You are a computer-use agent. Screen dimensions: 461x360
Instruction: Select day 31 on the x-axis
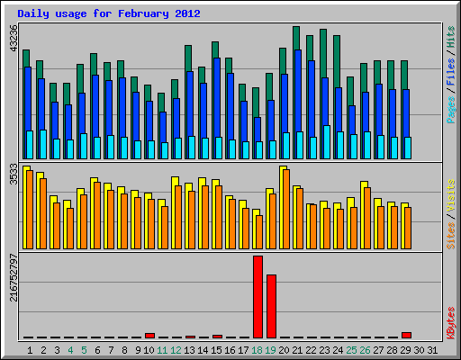pos(432,350)
